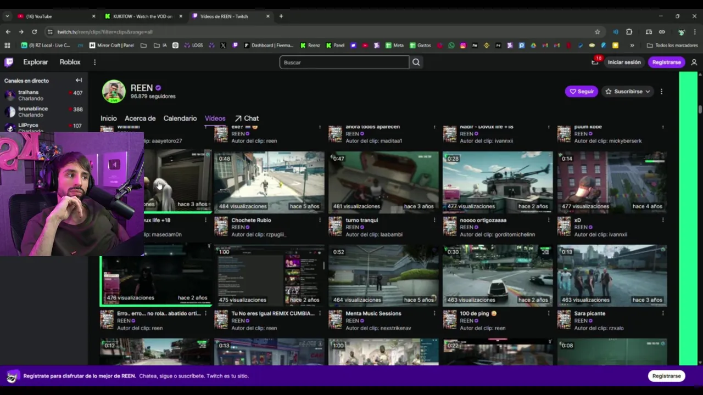
Task: Reload the page in Chrome
Action: pos(35,32)
